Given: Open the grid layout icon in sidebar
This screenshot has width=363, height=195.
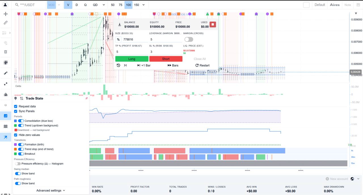Looking at the screenshot, I should click(x=5, y=63).
